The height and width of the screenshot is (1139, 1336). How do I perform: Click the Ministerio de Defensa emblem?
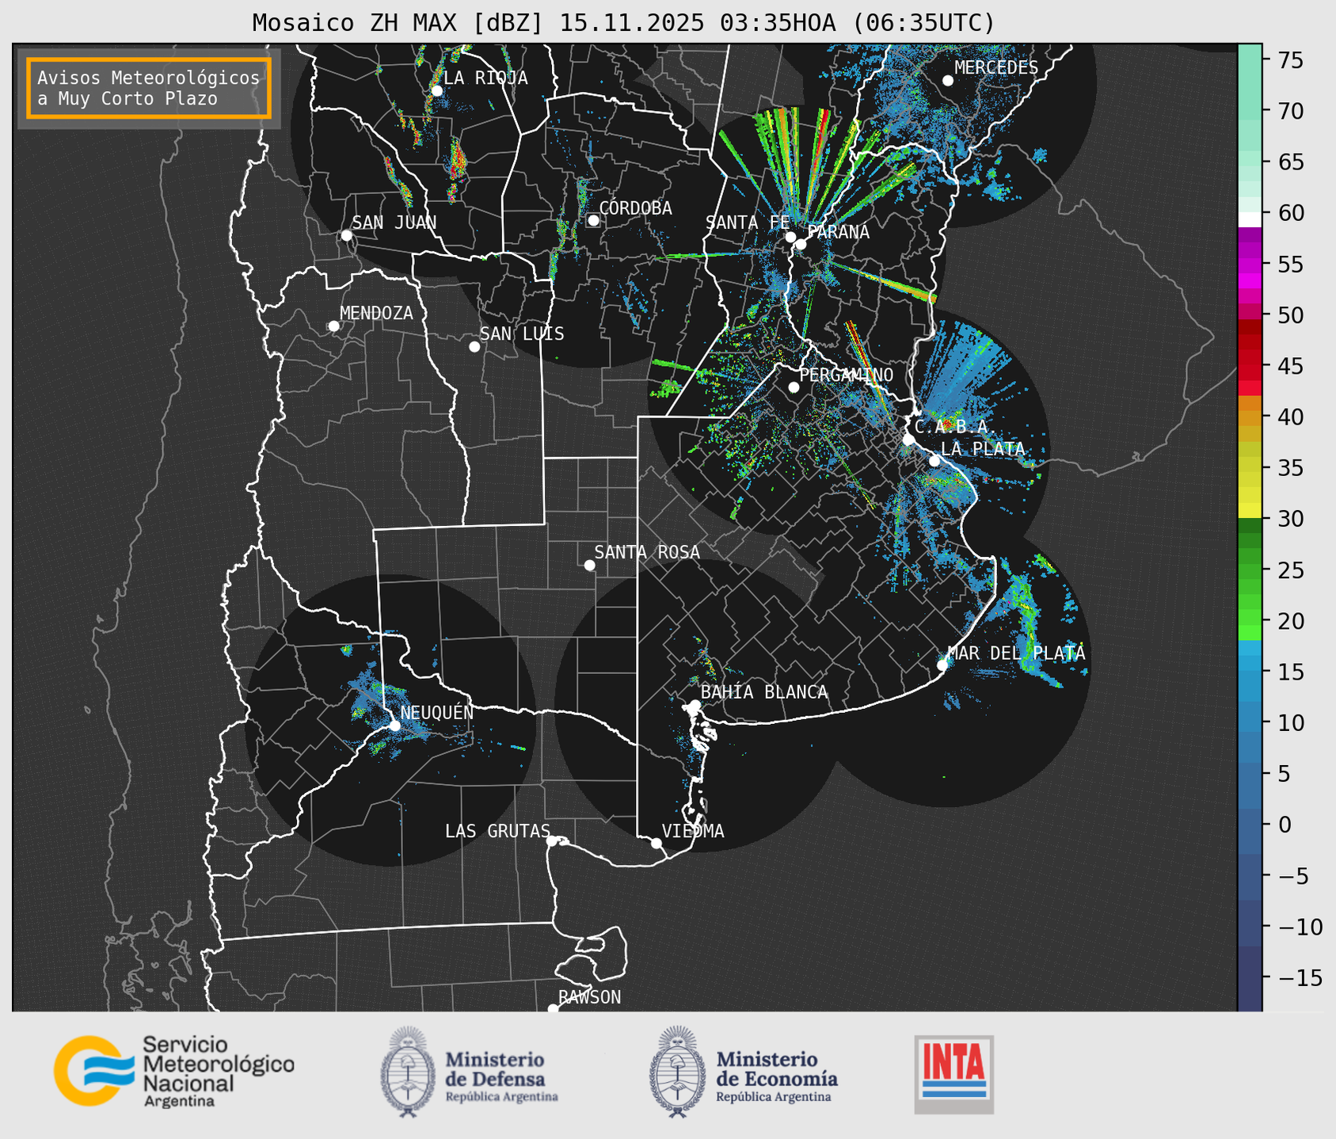(x=408, y=1072)
